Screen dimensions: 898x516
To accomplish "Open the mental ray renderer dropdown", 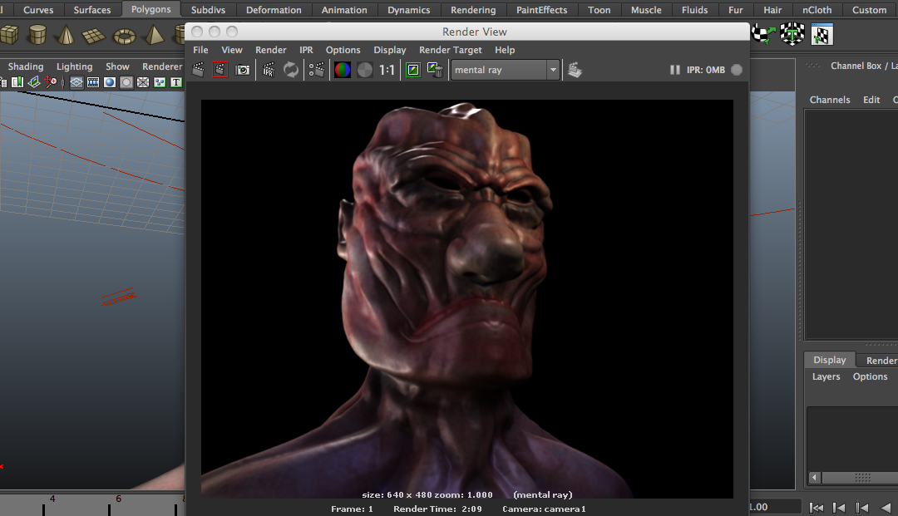I will [506, 70].
